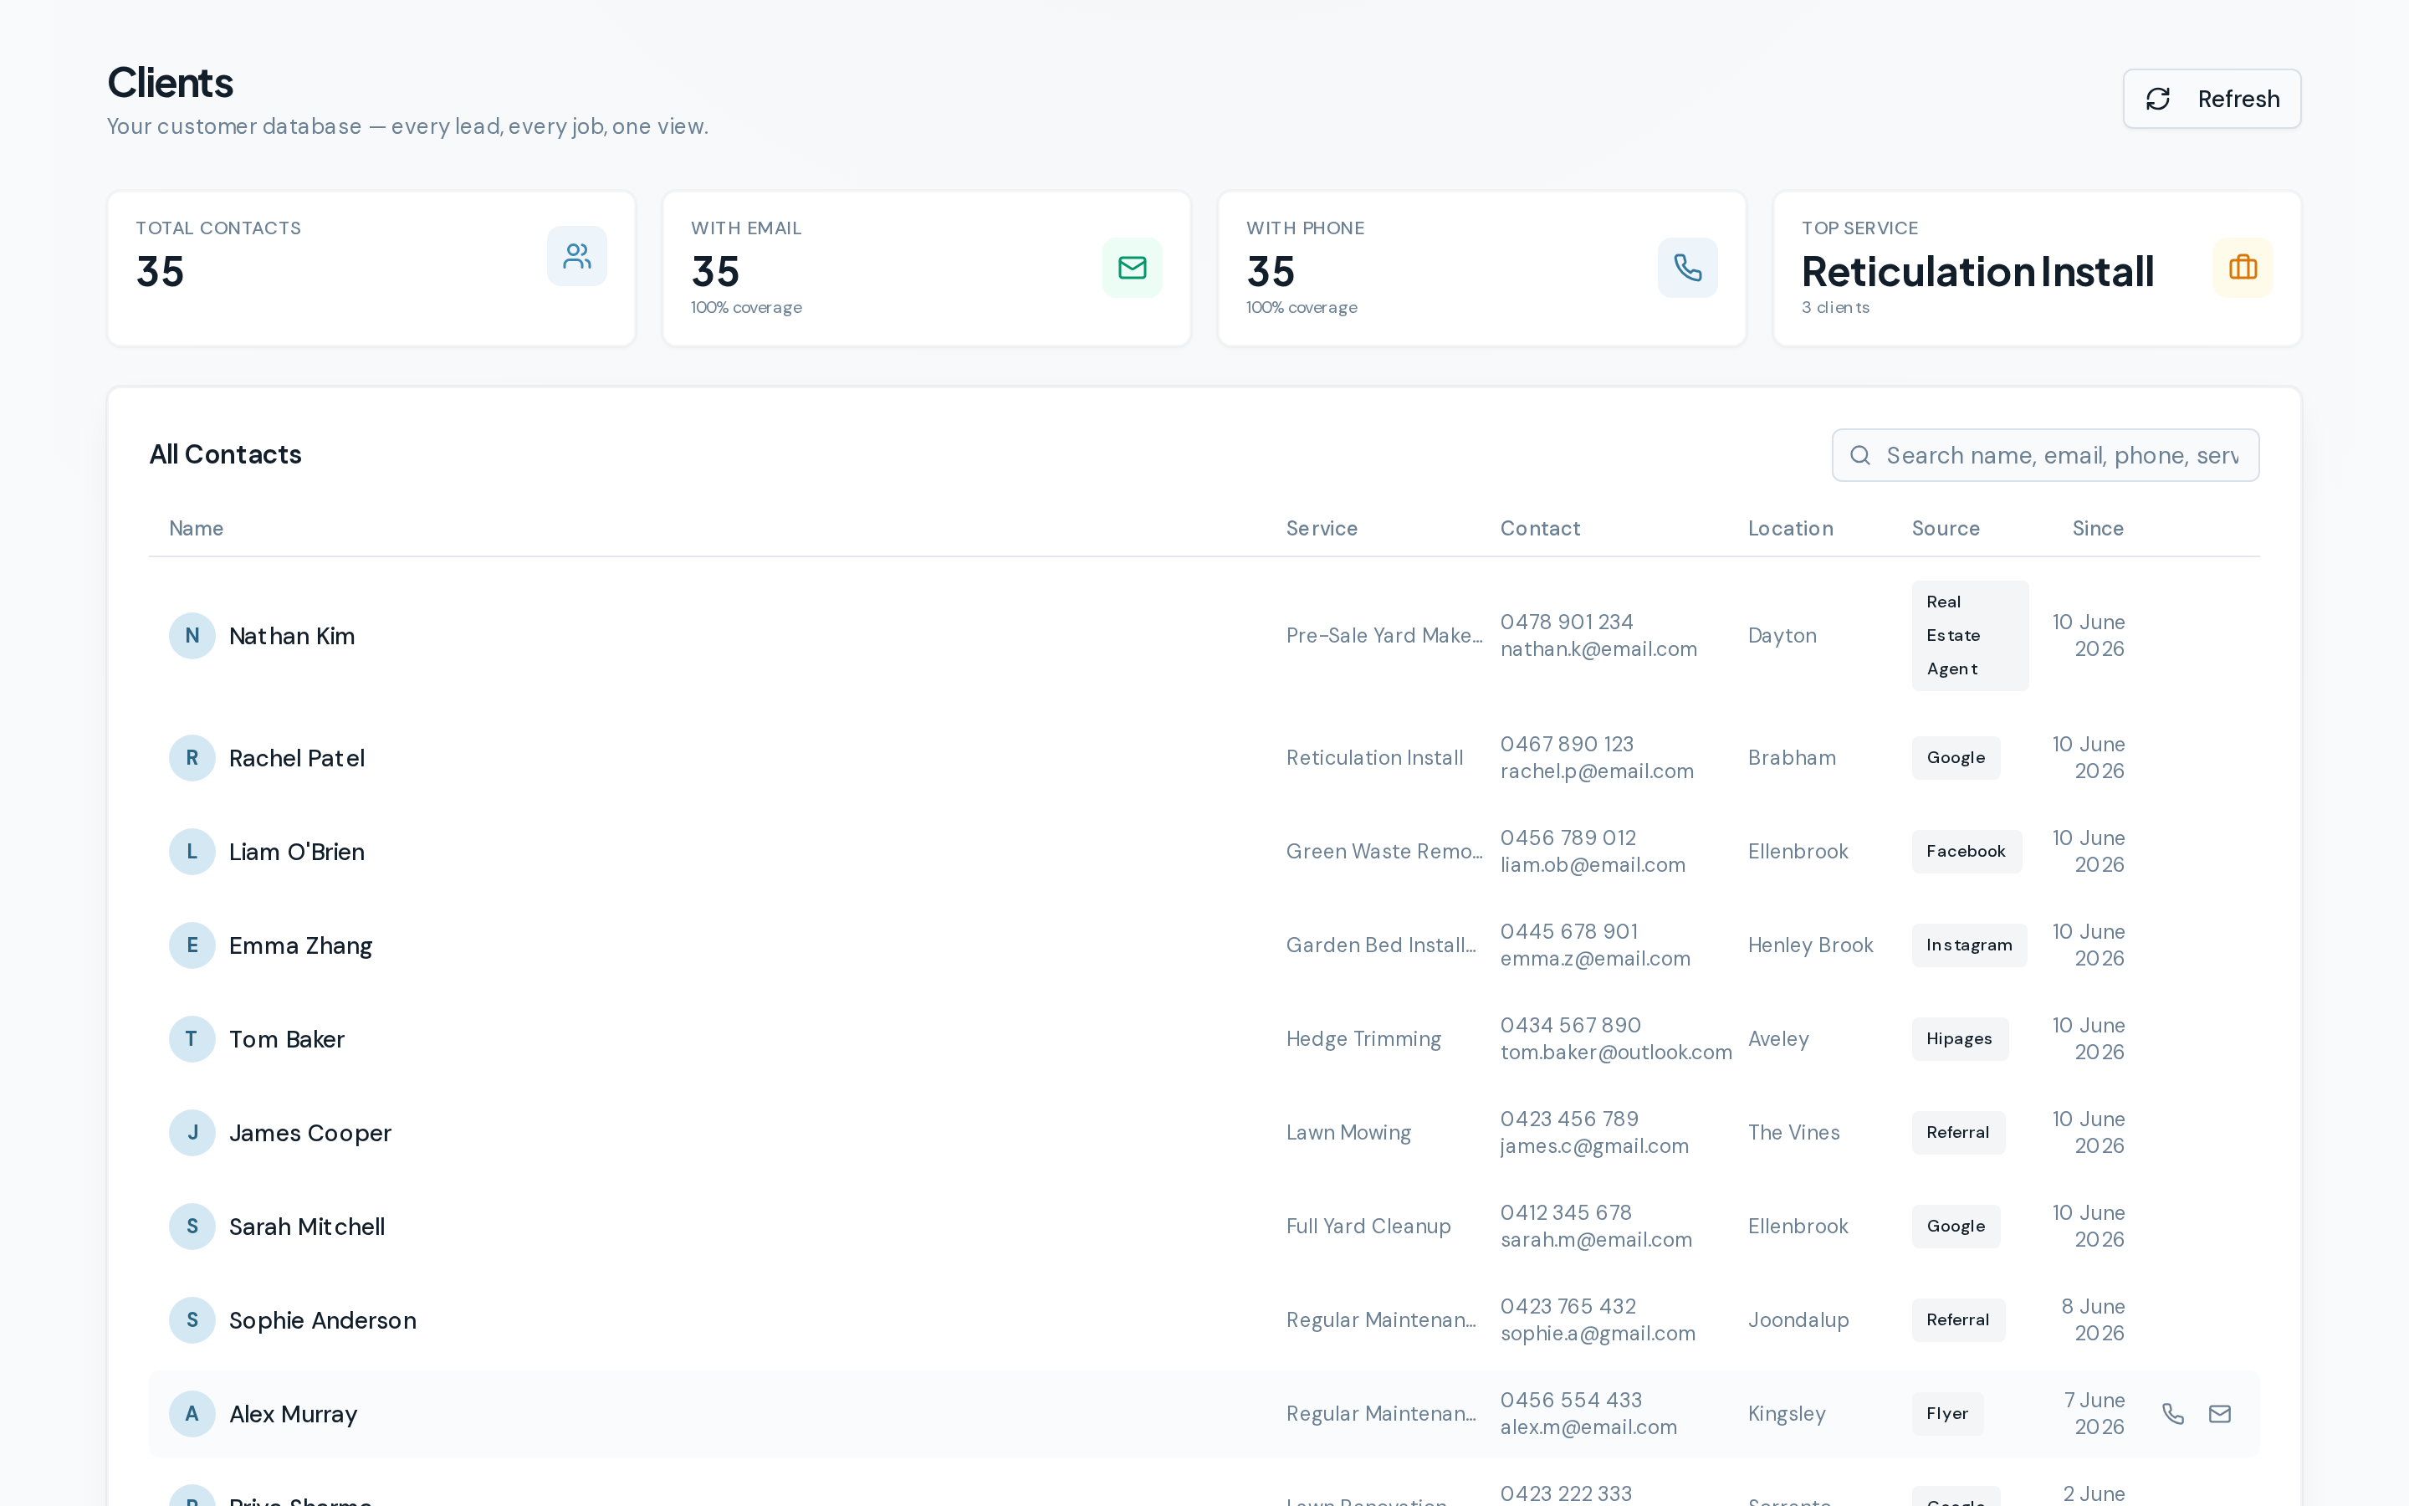The height and width of the screenshot is (1506, 2409).
Task: Click Sophie Anderson's Referral source tag
Action: 1957,1319
